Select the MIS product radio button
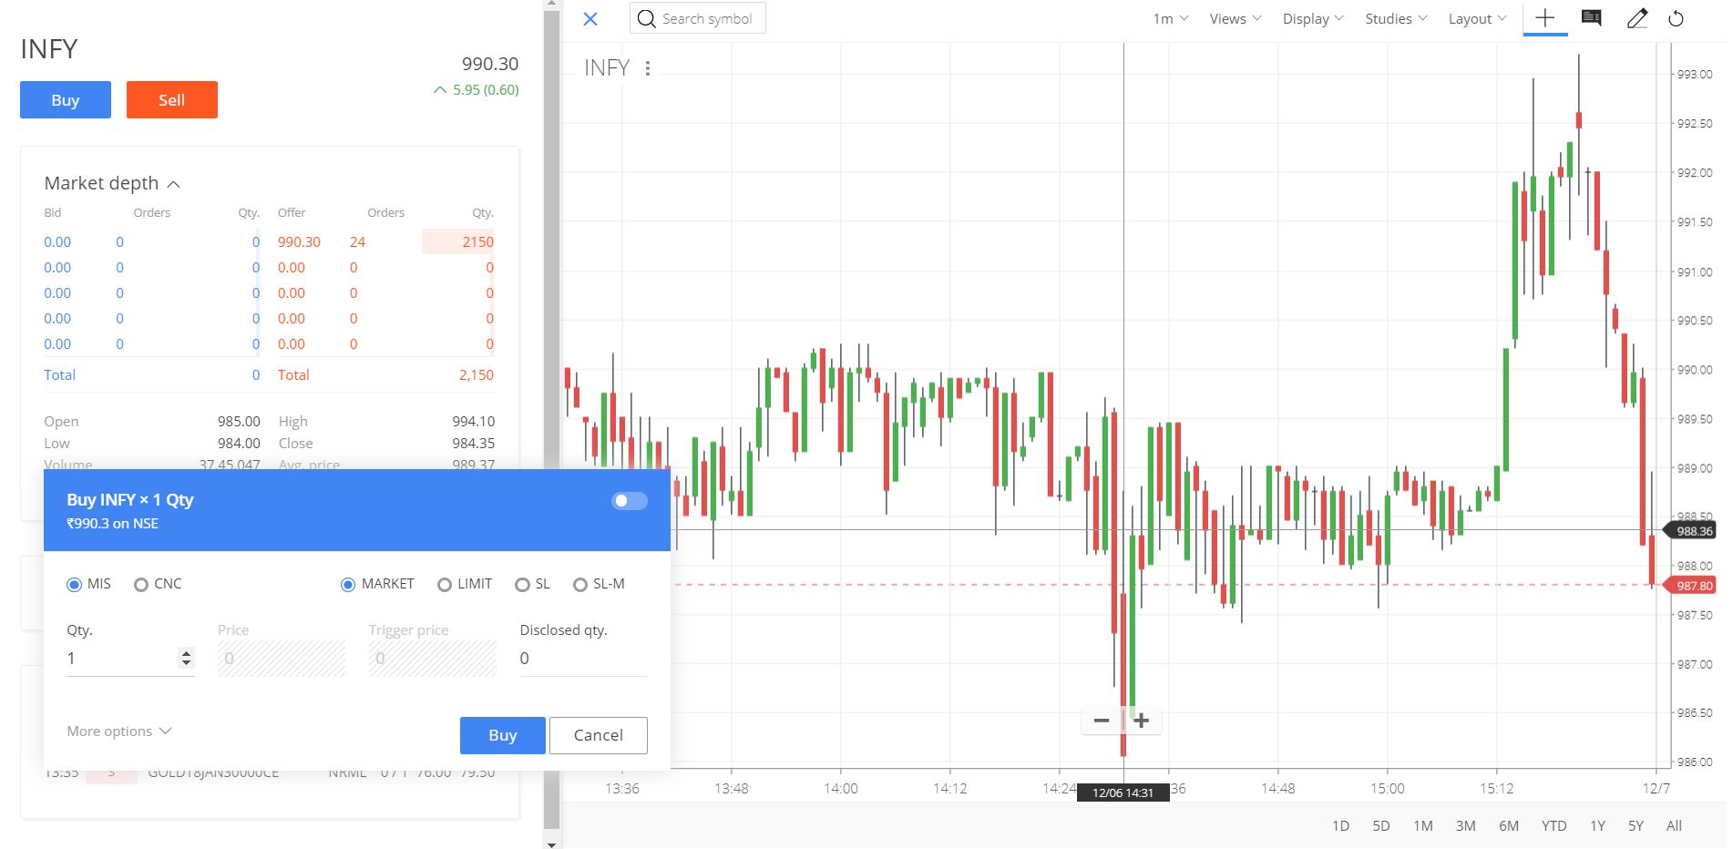1733x849 pixels. [x=74, y=584]
